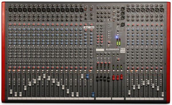Click the leftmost write-on strip at the console bottom

coord(10,98)
